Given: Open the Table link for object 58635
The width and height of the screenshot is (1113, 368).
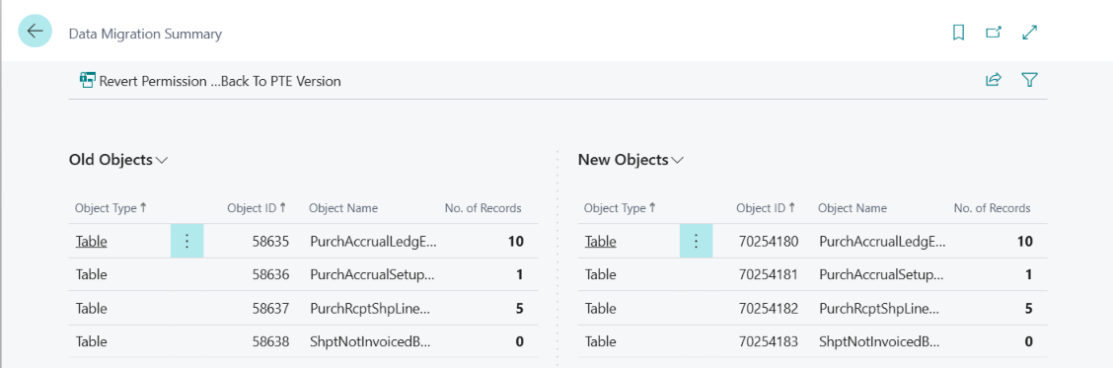Looking at the screenshot, I should coord(92,241).
